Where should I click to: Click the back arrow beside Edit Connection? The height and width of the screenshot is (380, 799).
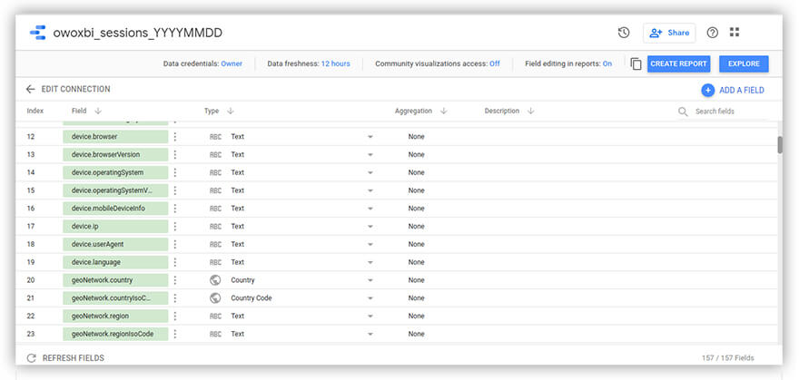31,89
